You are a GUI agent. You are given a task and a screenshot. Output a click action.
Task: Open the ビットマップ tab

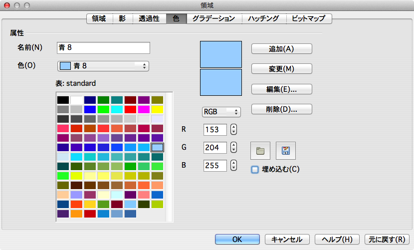point(309,18)
